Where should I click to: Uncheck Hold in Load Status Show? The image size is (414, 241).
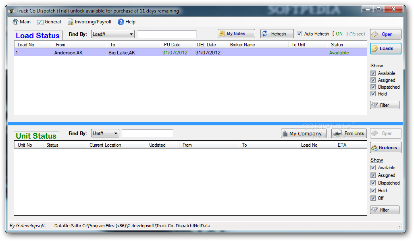click(373, 94)
